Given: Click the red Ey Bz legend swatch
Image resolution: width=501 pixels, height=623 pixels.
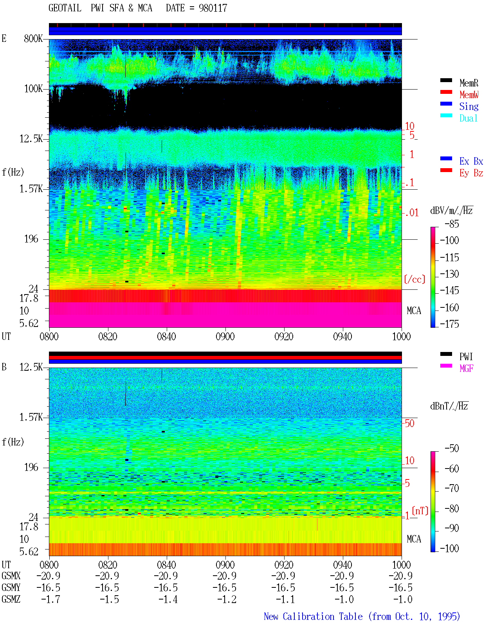Looking at the screenshot, I should (446, 171).
